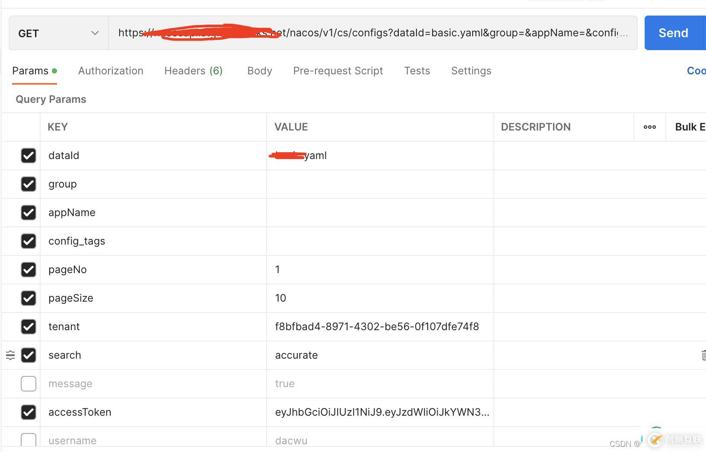This screenshot has width=706, height=452.
Task: Disable the tenant parameter checkbox
Action: (x=29, y=327)
